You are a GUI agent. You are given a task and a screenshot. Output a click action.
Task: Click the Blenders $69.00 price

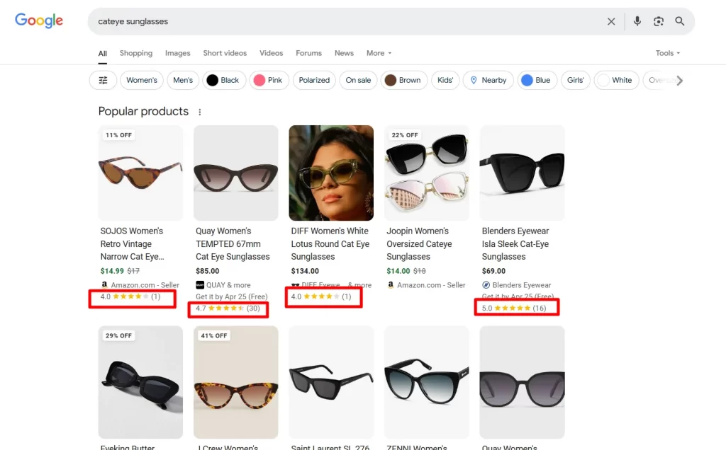[x=493, y=271]
